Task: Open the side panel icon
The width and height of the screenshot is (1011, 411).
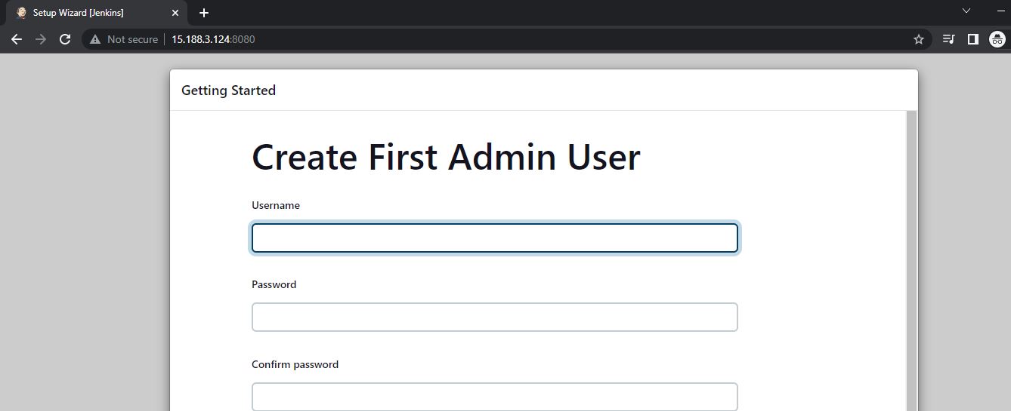Action: pos(973,39)
